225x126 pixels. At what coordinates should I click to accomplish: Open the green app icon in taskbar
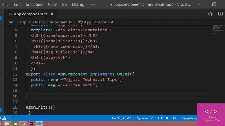(15, 124)
